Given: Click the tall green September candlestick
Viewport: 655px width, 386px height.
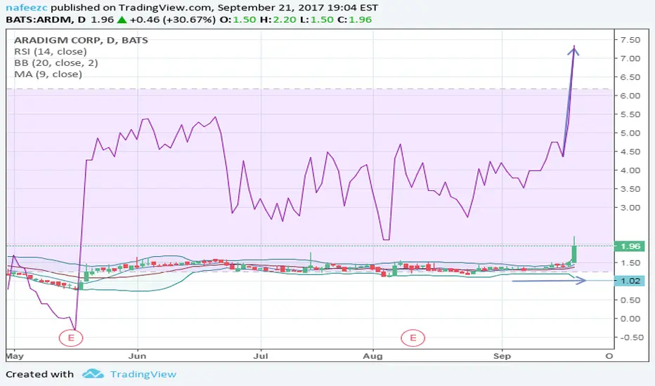Looking at the screenshot, I should pyautogui.click(x=574, y=251).
